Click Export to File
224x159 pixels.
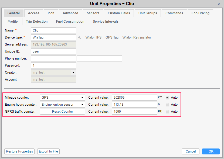click(48, 151)
